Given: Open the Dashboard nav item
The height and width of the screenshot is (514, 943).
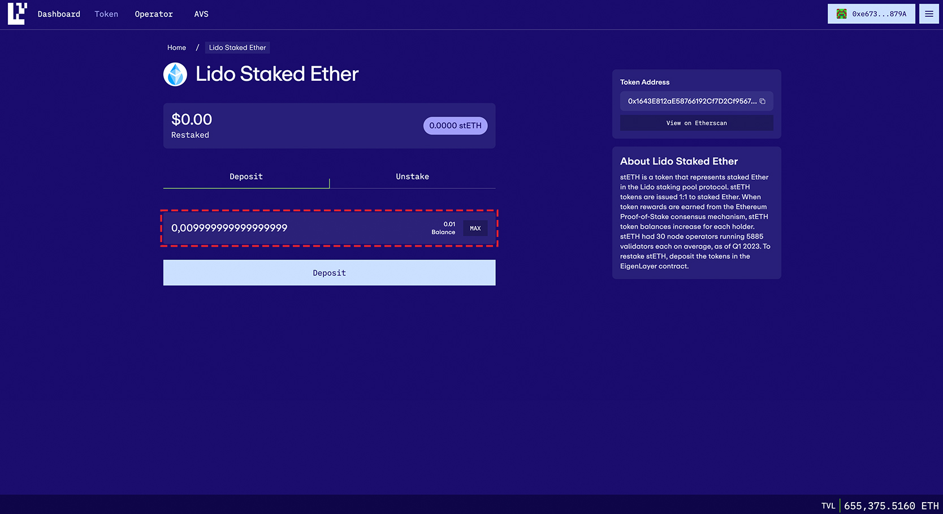Looking at the screenshot, I should [x=59, y=14].
